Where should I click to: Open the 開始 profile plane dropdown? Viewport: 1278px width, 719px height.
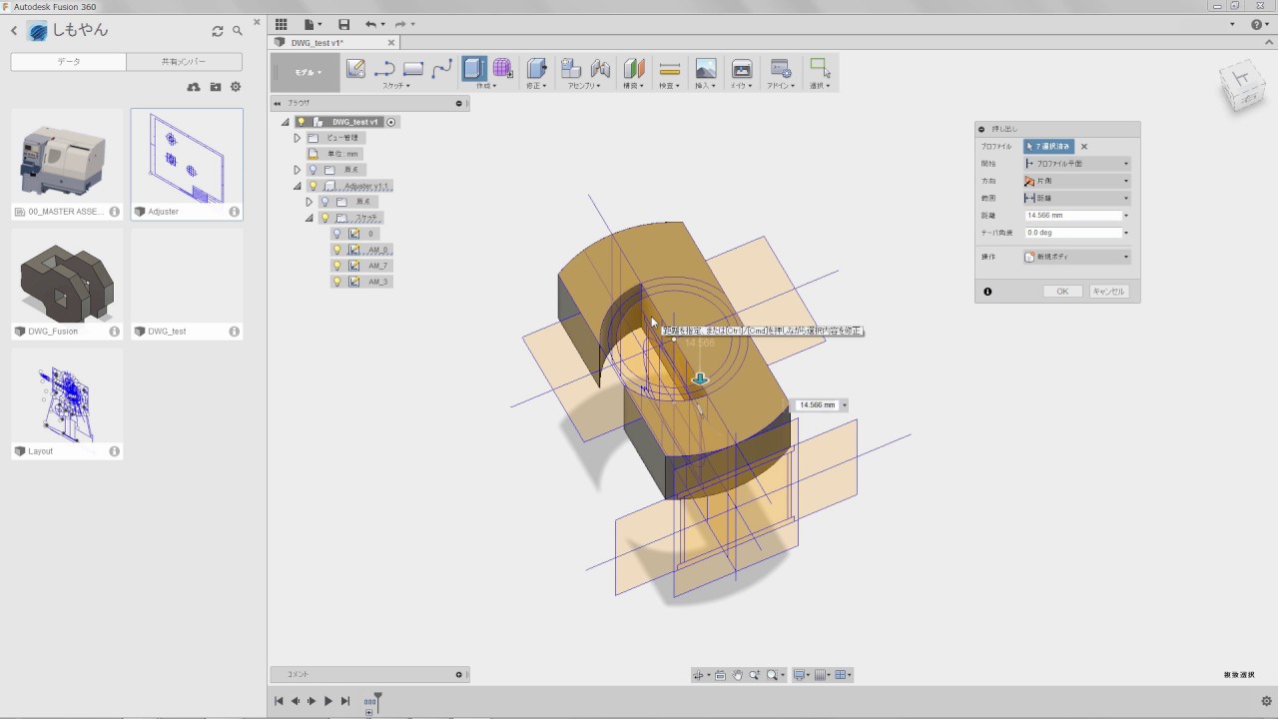point(1076,163)
